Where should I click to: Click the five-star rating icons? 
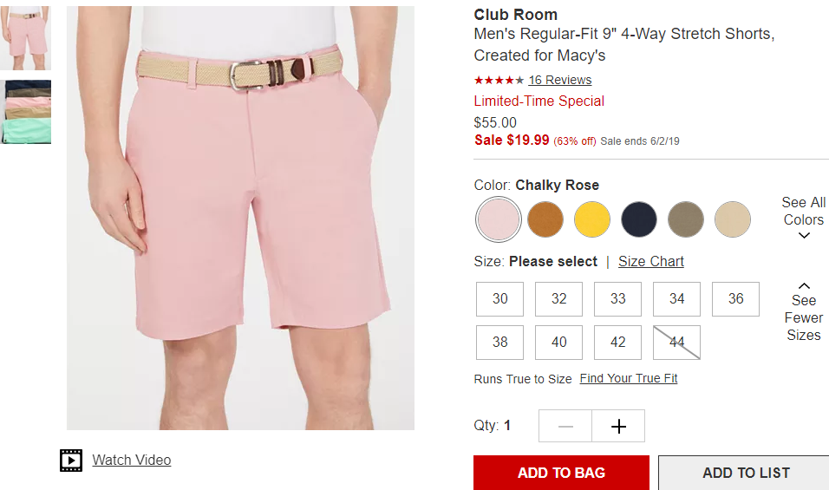pos(499,81)
